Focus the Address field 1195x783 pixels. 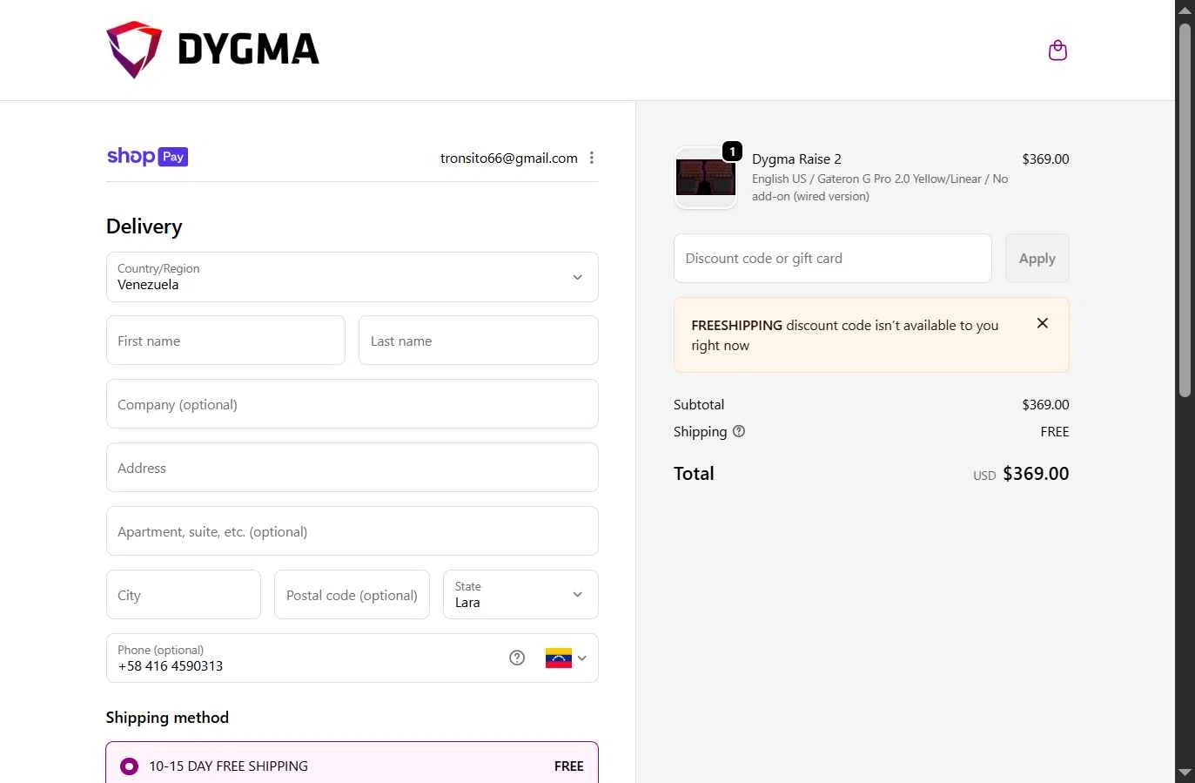(352, 468)
